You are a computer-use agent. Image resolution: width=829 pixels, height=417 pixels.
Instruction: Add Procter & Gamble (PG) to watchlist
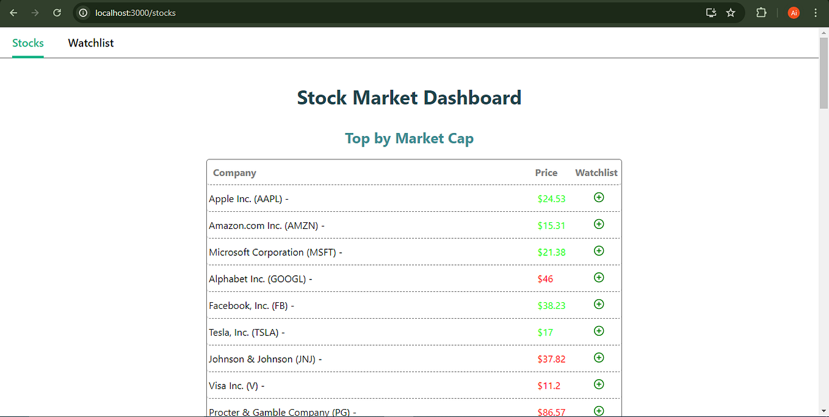pos(599,411)
